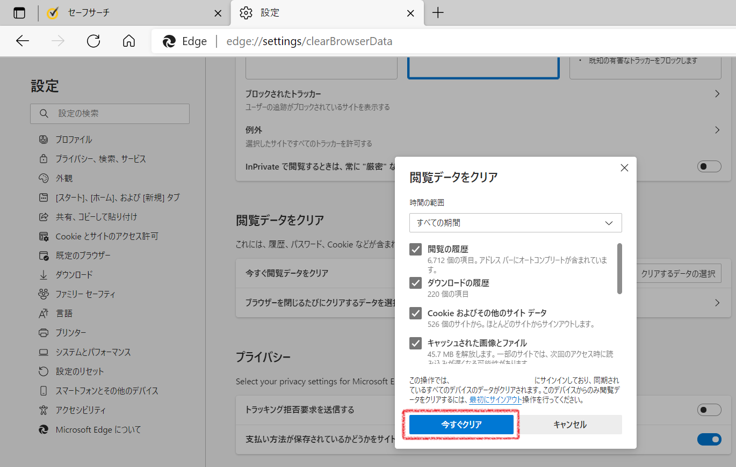The width and height of the screenshot is (736, 467).
Task: Open a new browser tab
Action: [x=438, y=13]
